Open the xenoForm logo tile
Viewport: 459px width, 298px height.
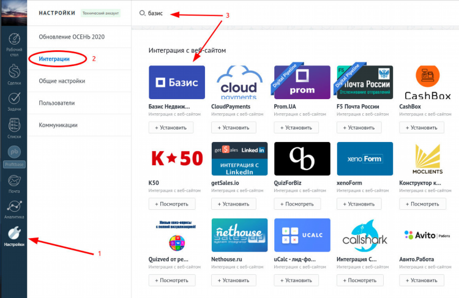tap(365, 158)
